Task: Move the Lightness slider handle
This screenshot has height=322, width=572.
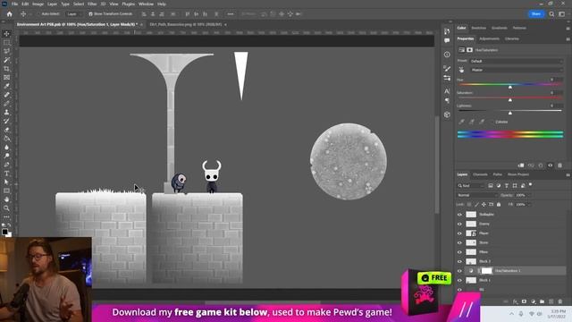Action: (x=510, y=113)
